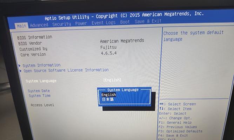Click the Aptio Setup Utility title text
Screen dimensions: 234x140
pyautogui.click(x=124, y=16)
